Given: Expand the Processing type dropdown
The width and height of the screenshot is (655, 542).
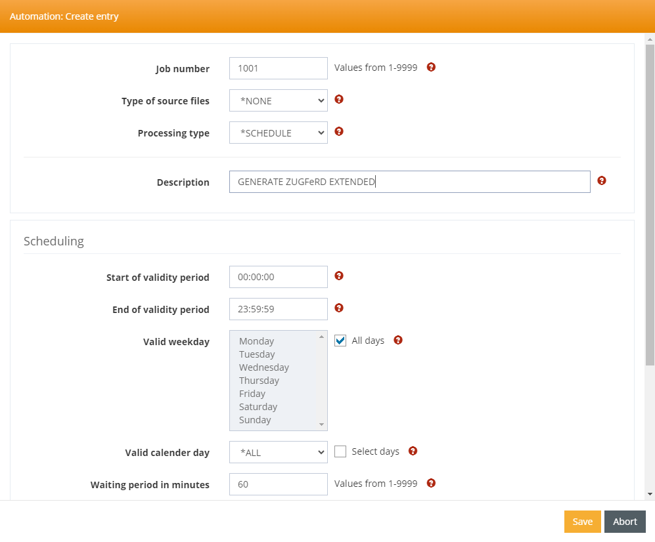Looking at the screenshot, I should pos(279,133).
